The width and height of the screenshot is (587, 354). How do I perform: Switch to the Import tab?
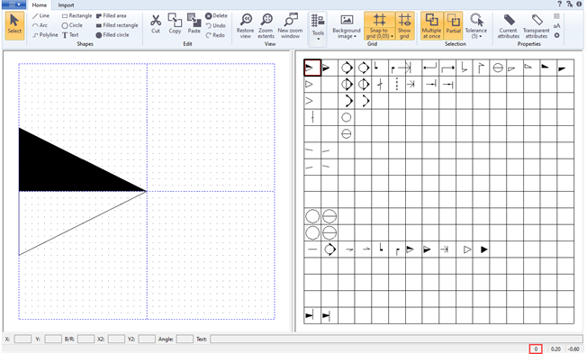coord(66,5)
